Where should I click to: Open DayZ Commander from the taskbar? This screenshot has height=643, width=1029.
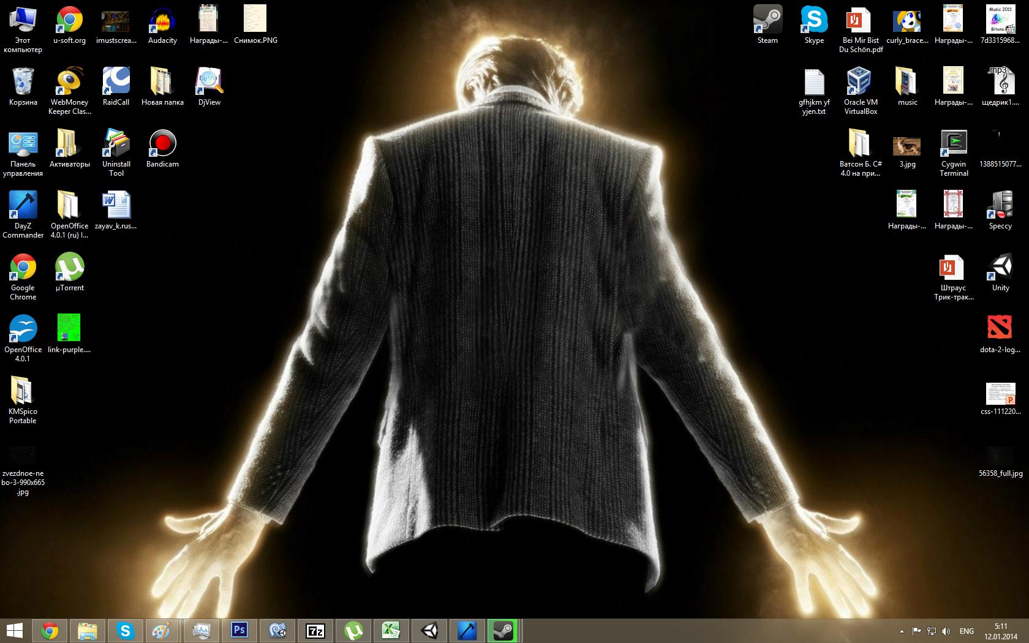click(x=467, y=630)
